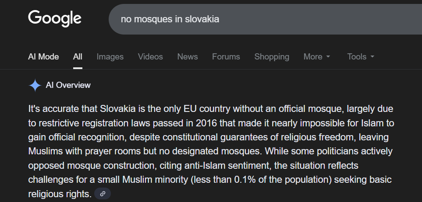The width and height of the screenshot is (422, 202).
Task: Click "religious rights" at end of overview
Action: click(x=60, y=193)
